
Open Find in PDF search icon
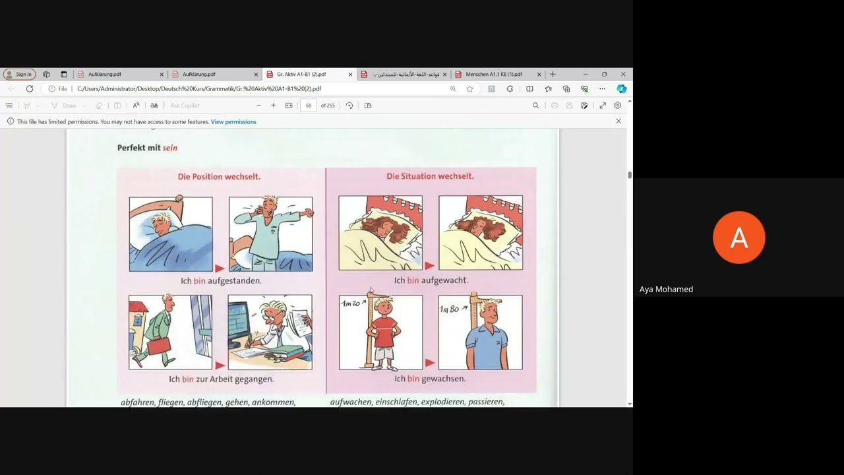(x=535, y=106)
